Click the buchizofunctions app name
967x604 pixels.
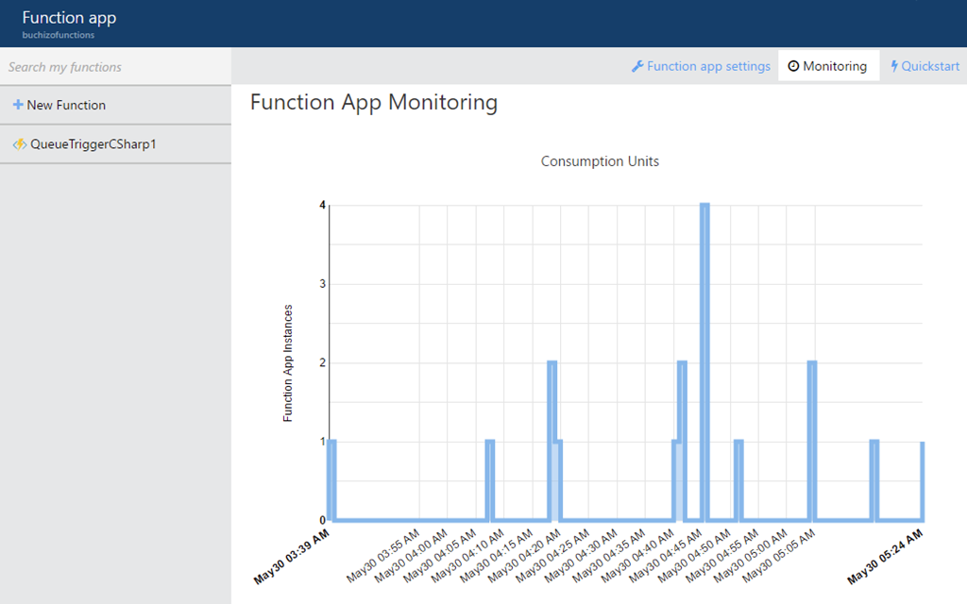[x=58, y=35]
